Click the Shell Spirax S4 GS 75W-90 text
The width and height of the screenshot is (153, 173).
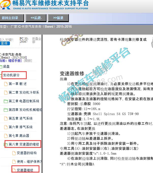(116, 114)
